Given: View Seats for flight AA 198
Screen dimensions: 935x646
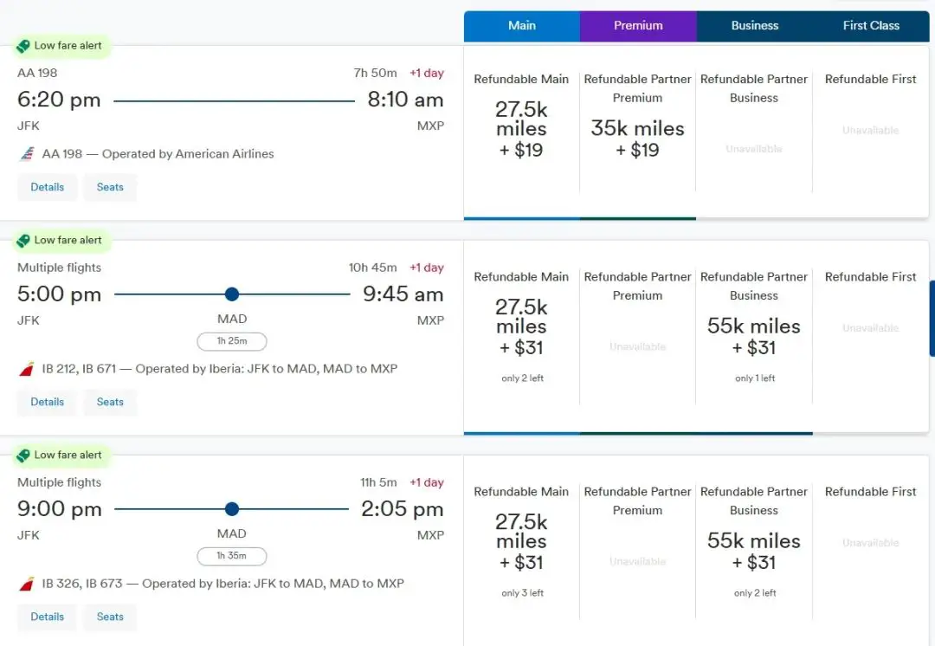Looking at the screenshot, I should click(x=110, y=187).
